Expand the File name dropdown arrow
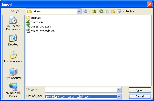 (x=119, y=90)
